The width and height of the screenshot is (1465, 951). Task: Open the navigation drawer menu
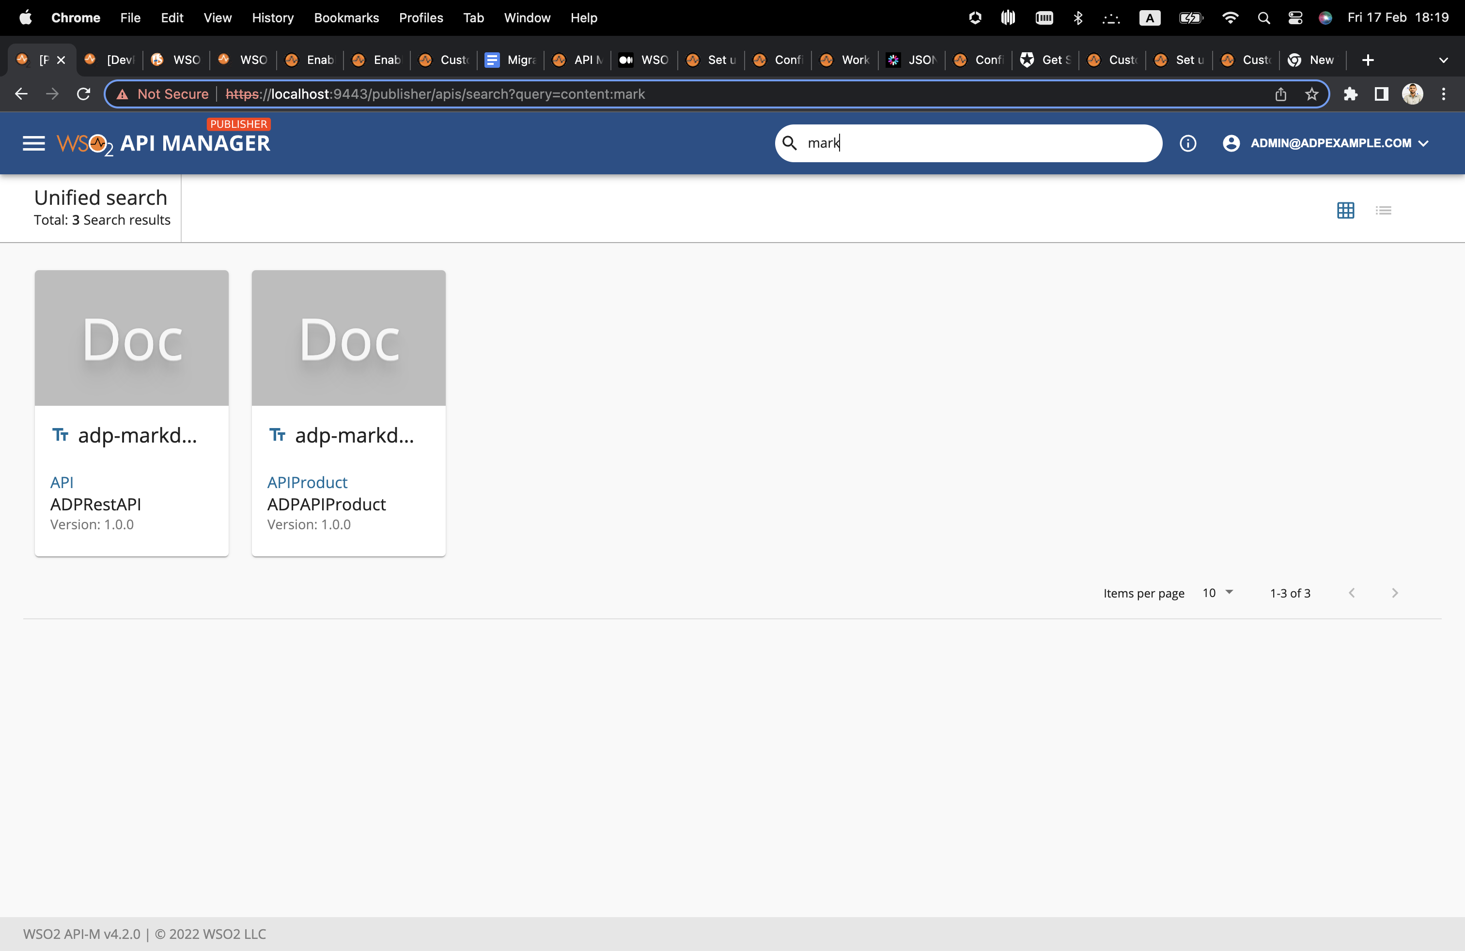click(x=34, y=143)
